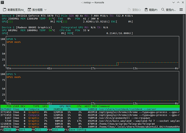The image size is (186, 133).
Task: Expand the 拆分视图 dropdown chevron
Action: coord(46,10)
